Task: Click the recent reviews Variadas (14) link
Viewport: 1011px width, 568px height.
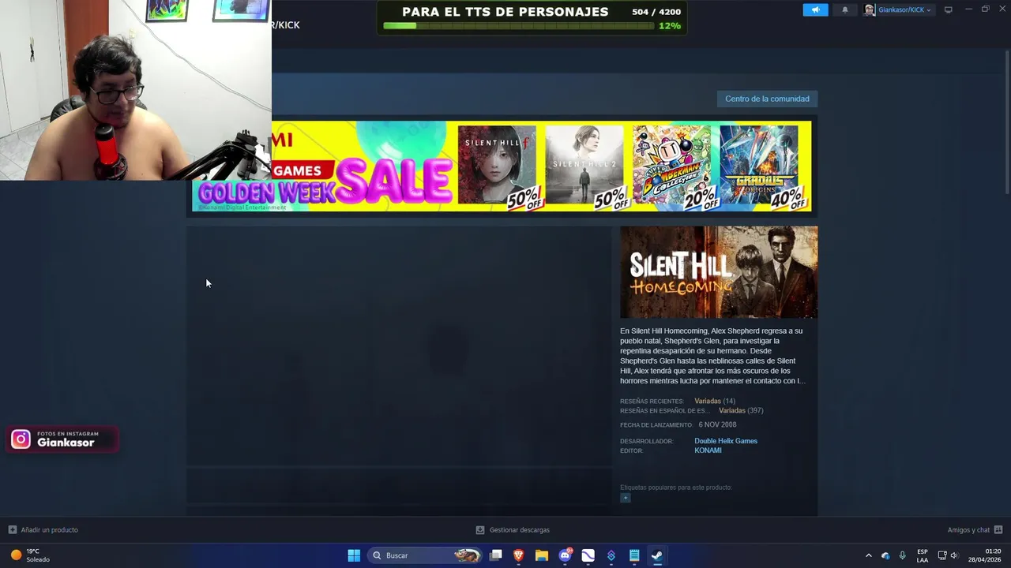Action: click(x=715, y=401)
